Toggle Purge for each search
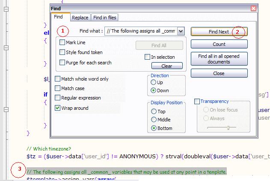This screenshot has height=181, width=270. (x=62, y=62)
